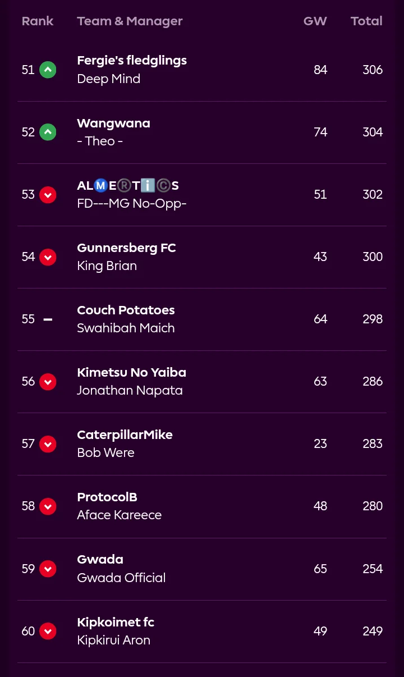The height and width of the screenshot is (677, 404).
Task: Click red down arrow beside rank 53
Action: [48, 195]
